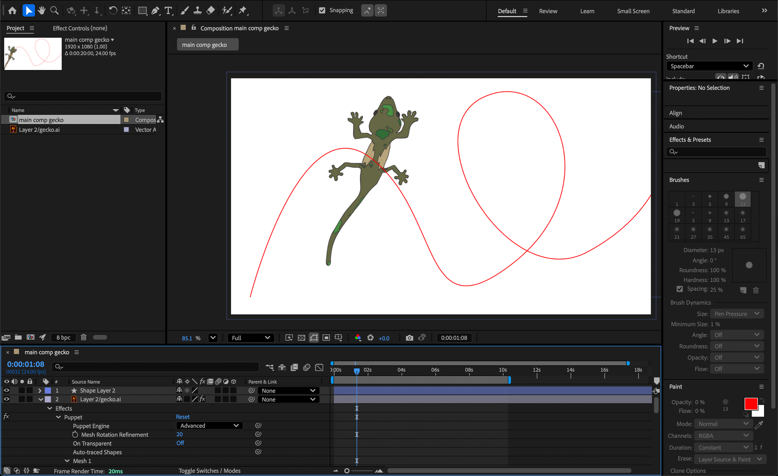Toggle the Snapping checkbox
The image size is (778, 476).
[322, 10]
